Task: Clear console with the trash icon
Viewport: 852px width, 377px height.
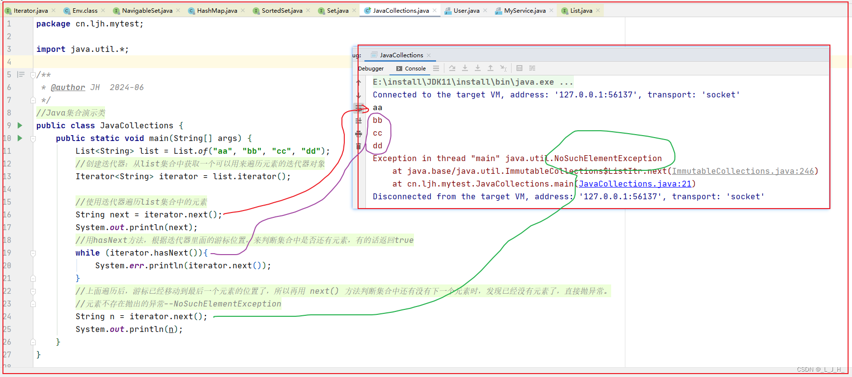Action: (x=359, y=146)
